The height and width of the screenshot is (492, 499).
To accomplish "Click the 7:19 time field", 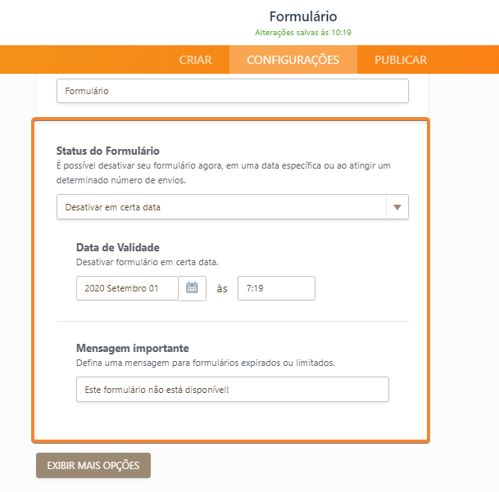I will coord(276,288).
